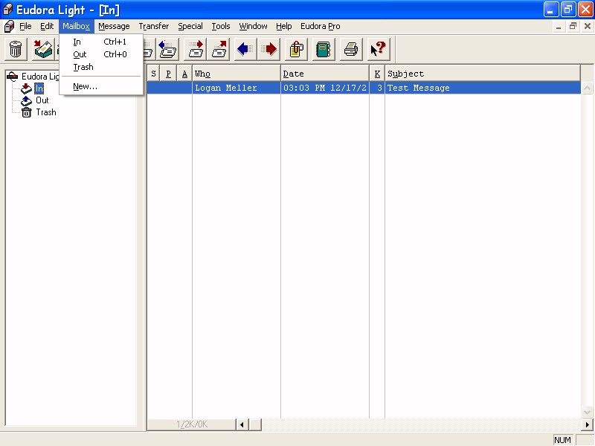The image size is (595, 446).
Task: Open the Window menu
Action: tap(253, 26)
